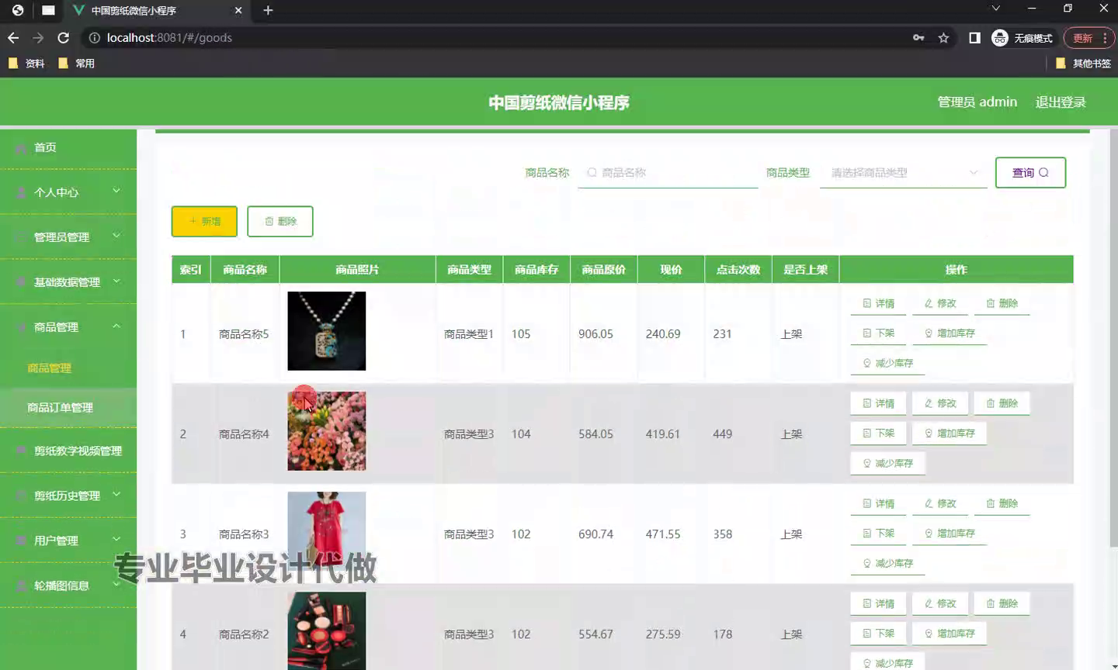Expand the 用户管理 sidebar menu

[68, 540]
